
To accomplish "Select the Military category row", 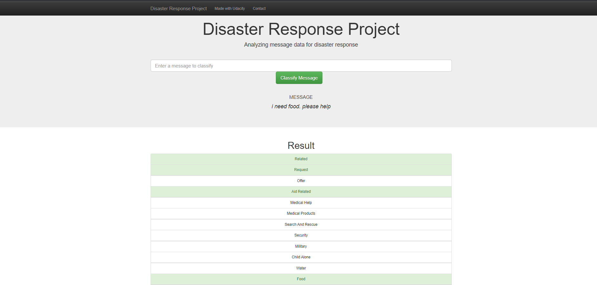I will pyautogui.click(x=301, y=246).
